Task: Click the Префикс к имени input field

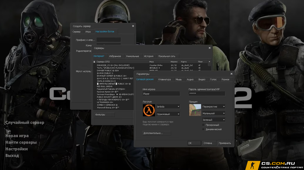Action: (109, 40)
